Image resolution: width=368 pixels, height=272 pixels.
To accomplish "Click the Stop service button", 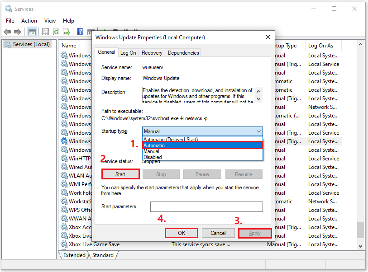I will (x=161, y=174).
